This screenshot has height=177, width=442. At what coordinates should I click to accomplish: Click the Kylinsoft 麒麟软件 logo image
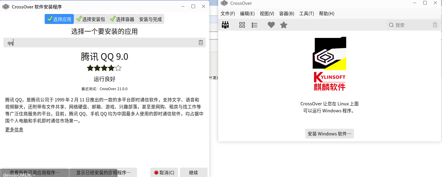coord(329,64)
